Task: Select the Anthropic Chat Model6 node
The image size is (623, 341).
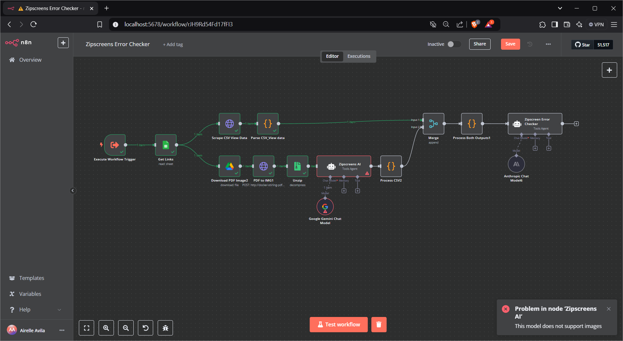Action: pyautogui.click(x=516, y=164)
